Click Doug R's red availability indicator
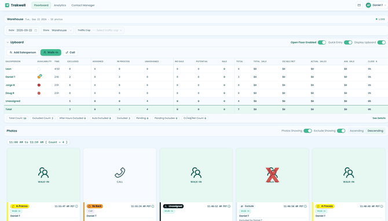The height and width of the screenshot is (221, 388). pos(39,93)
